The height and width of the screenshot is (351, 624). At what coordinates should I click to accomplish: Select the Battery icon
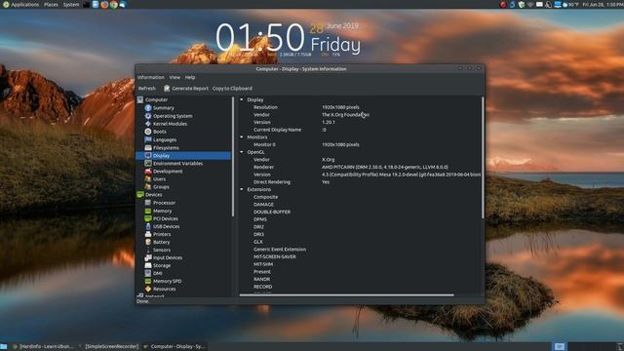click(148, 242)
